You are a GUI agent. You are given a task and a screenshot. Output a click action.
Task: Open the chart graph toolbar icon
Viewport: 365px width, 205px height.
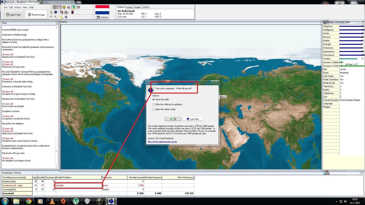coord(69,7)
